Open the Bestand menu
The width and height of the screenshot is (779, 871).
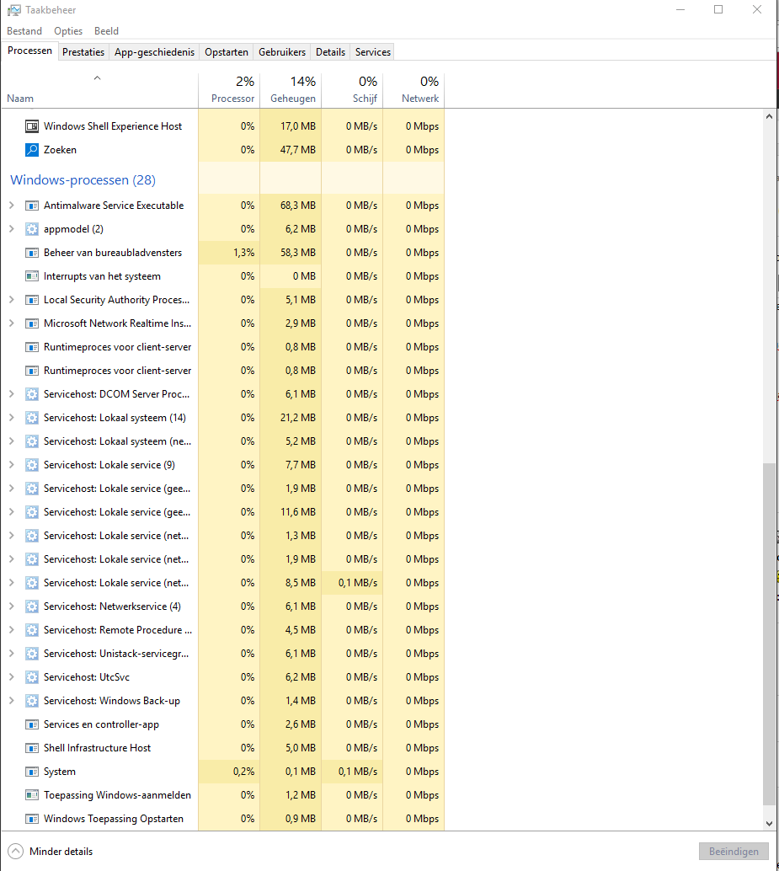(x=24, y=31)
